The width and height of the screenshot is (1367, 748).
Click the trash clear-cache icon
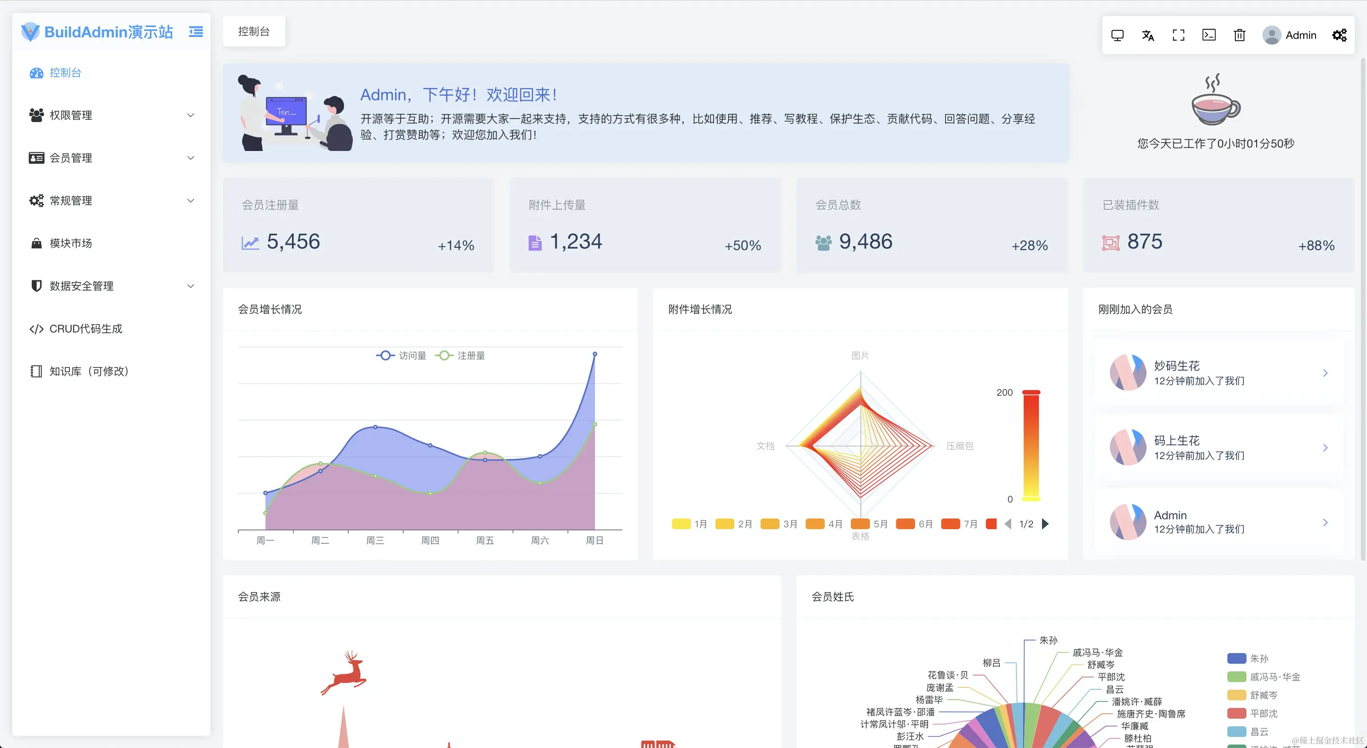pos(1239,36)
